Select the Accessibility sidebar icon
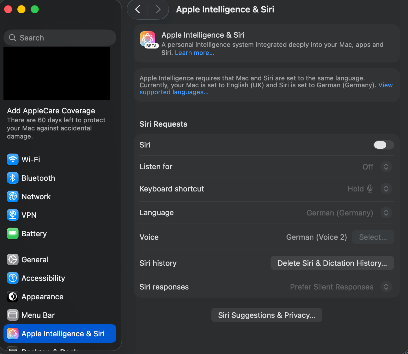The width and height of the screenshot is (408, 354). tap(12, 278)
